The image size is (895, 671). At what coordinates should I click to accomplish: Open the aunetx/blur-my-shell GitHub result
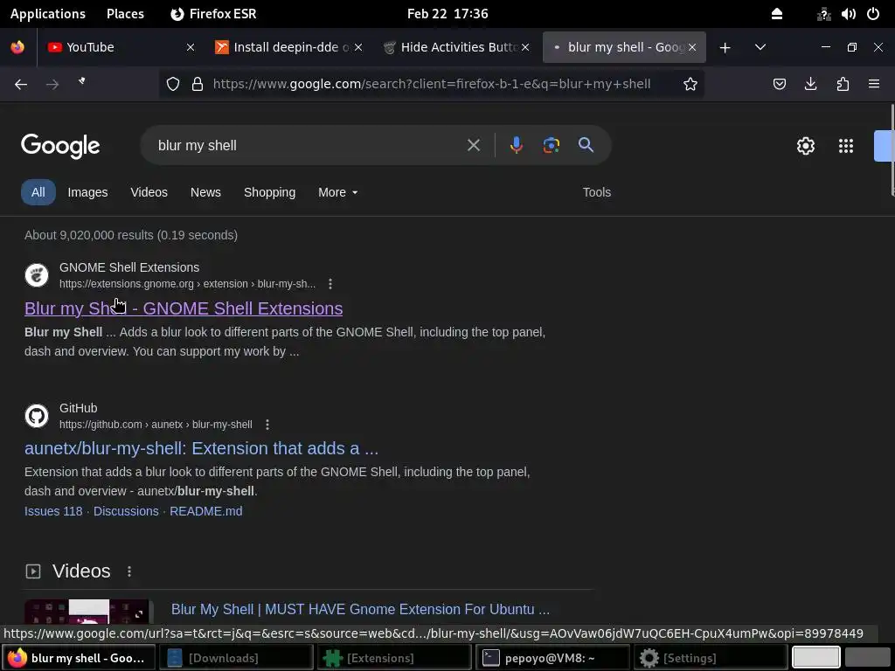201,448
